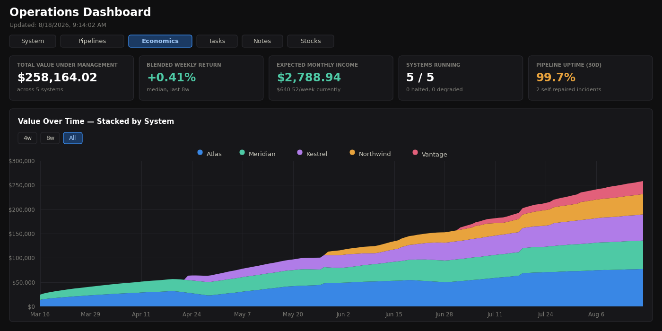This screenshot has height=331, width=662.
Task: Click the 'across 5 systems' text
Action: coord(40,90)
